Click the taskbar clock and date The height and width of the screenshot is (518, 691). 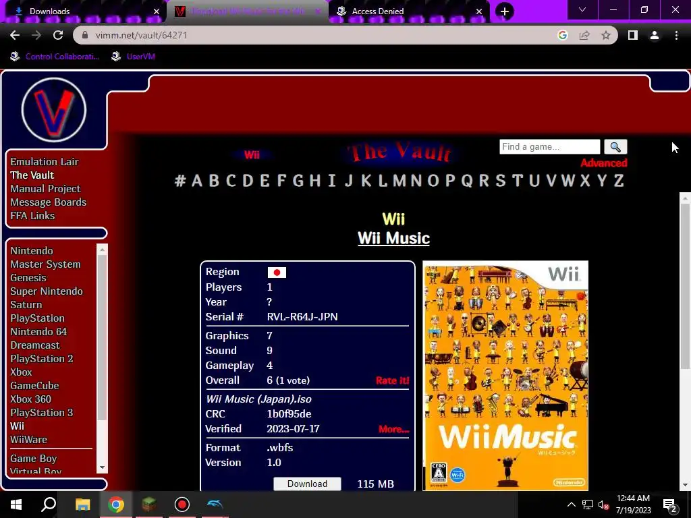[x=633, y=505]
